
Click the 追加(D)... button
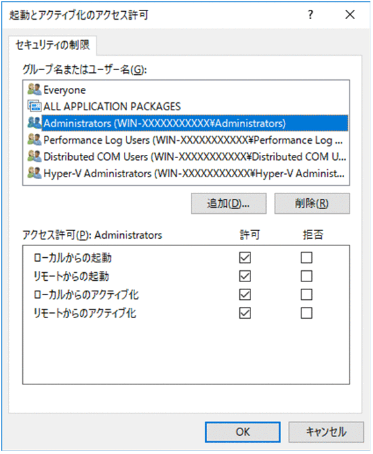[x=229, y=203]
